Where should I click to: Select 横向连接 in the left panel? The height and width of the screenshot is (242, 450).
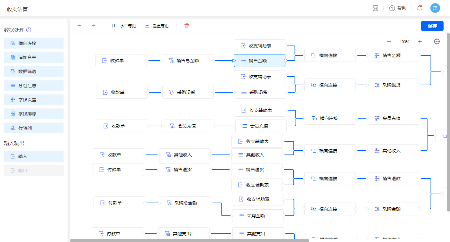click(34, 43)
